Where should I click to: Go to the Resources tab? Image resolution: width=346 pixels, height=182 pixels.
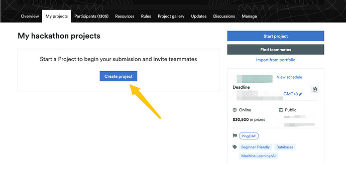tap(125, 16)
